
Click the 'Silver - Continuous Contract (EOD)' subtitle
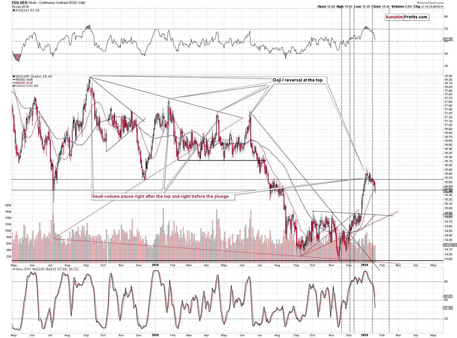click(x=52, y=3)
